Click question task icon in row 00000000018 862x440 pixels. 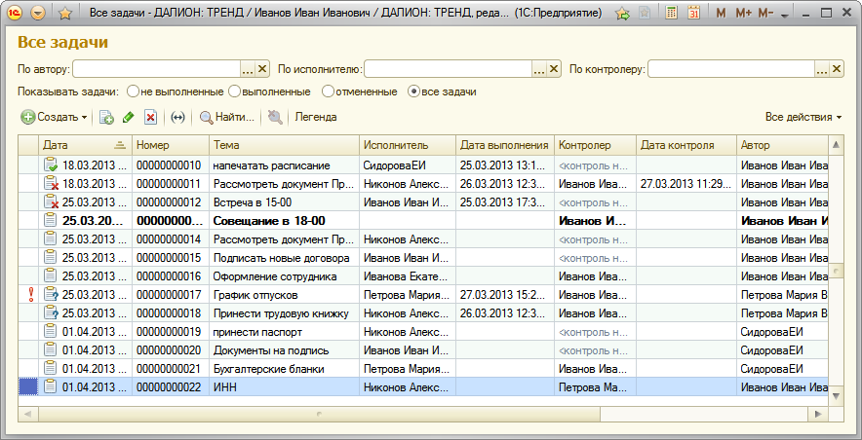point(51,313)
